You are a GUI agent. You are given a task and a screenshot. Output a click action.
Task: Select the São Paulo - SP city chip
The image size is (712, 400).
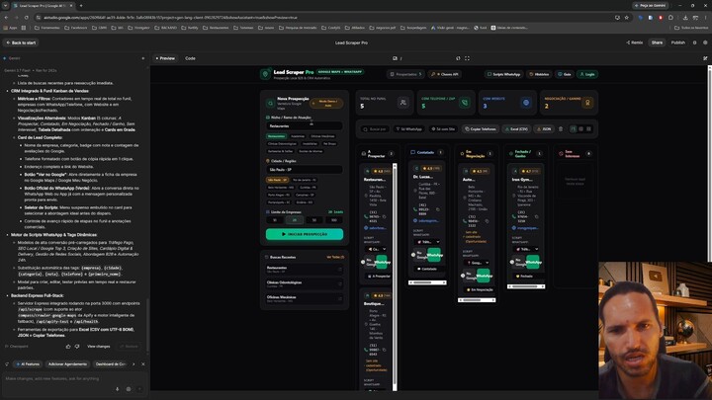[x=277, y=180]
